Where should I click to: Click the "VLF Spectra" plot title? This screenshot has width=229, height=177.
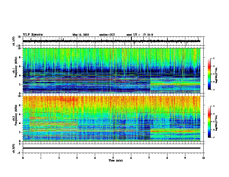33,34
